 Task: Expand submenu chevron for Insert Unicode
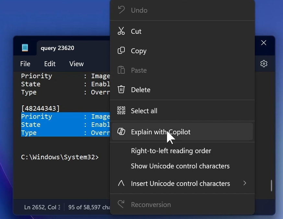(245, 183)
